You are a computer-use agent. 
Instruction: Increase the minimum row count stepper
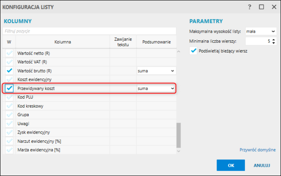[x=273, y=39]
